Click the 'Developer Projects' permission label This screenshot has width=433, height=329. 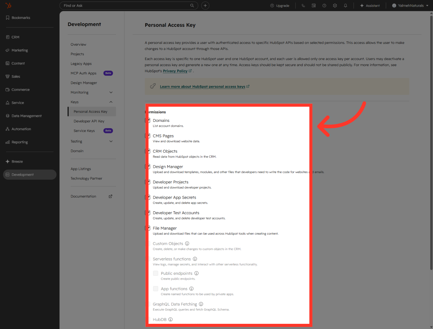(x=171, y=182)
